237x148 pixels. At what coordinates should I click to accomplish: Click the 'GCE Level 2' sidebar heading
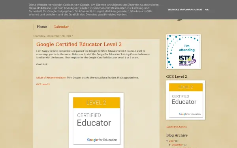click(177, 77)
